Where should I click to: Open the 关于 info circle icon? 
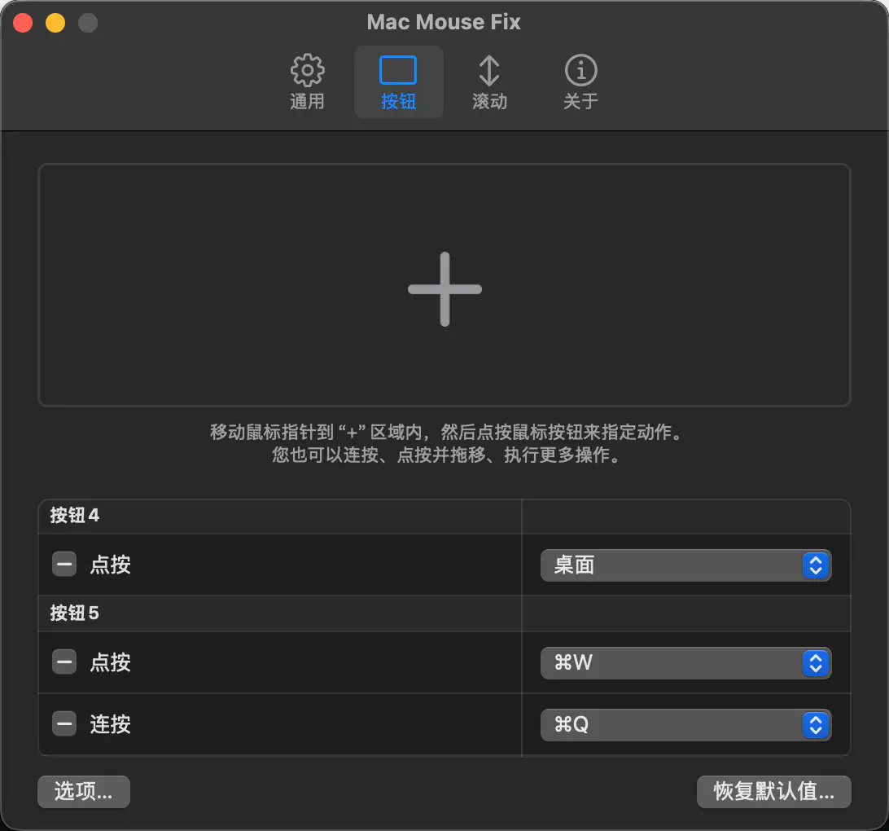tap(580, 72)
